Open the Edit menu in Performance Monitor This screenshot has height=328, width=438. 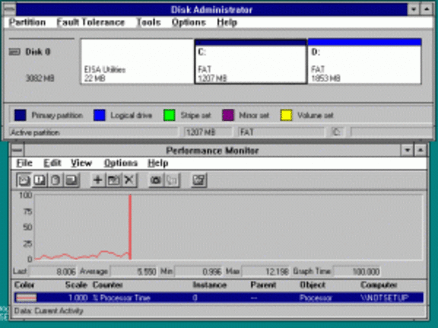[x=52, y=163]
